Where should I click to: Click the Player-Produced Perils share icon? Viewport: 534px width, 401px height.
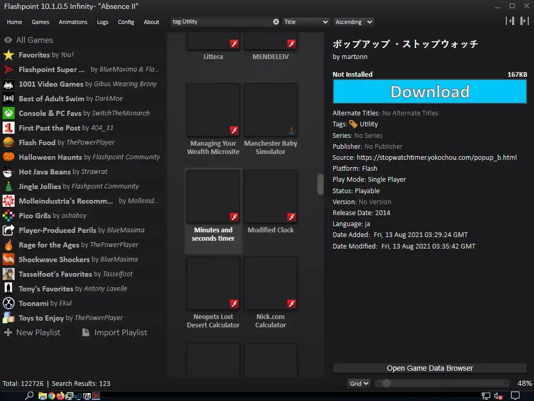[8, 230]
